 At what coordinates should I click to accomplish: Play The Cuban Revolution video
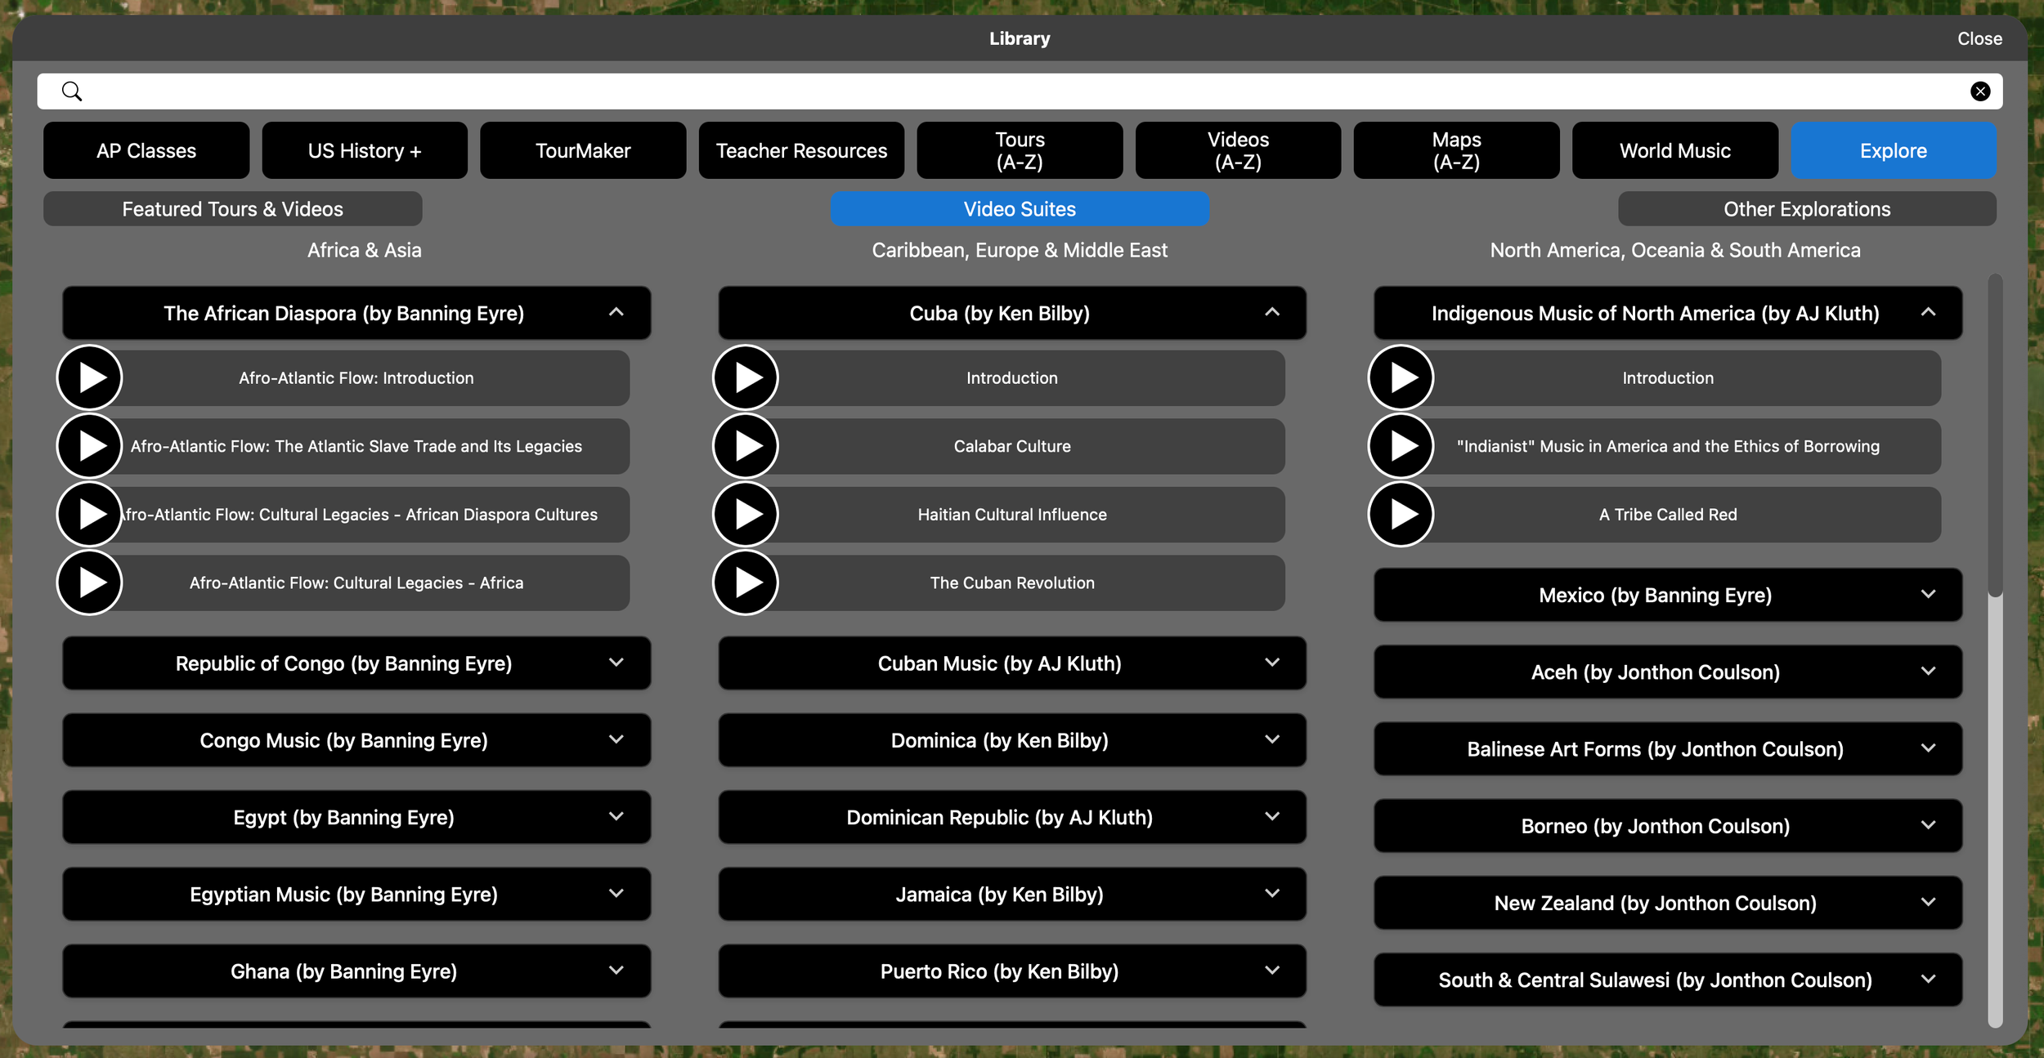click(x=746, y=583)
